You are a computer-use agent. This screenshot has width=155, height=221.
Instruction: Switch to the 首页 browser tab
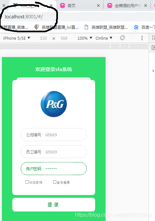(x=80, y=5)
